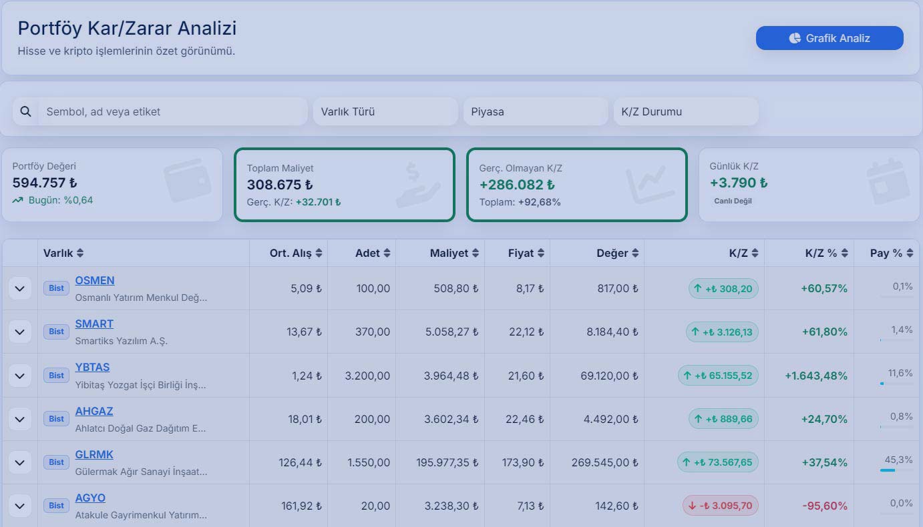This screenshot has width=923, height=527.
Task: Open the AHGAZ stock link
Action: point(94,411)
